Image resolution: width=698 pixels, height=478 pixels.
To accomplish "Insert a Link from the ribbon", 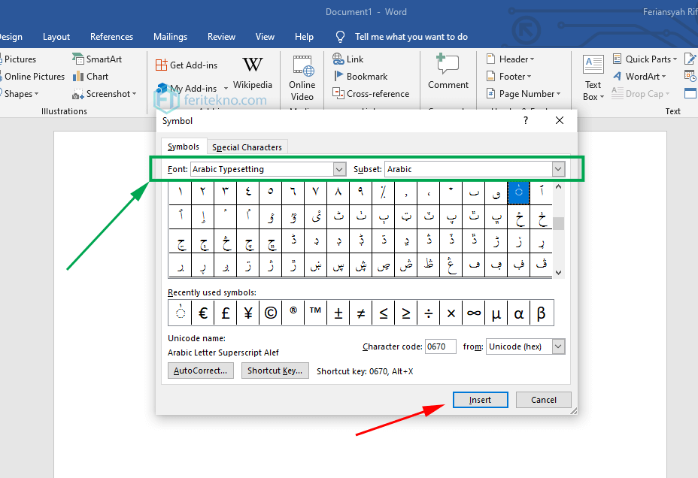I will [348, 59].
